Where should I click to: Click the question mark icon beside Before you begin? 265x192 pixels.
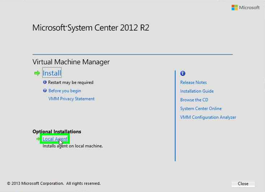coord(45,90)
